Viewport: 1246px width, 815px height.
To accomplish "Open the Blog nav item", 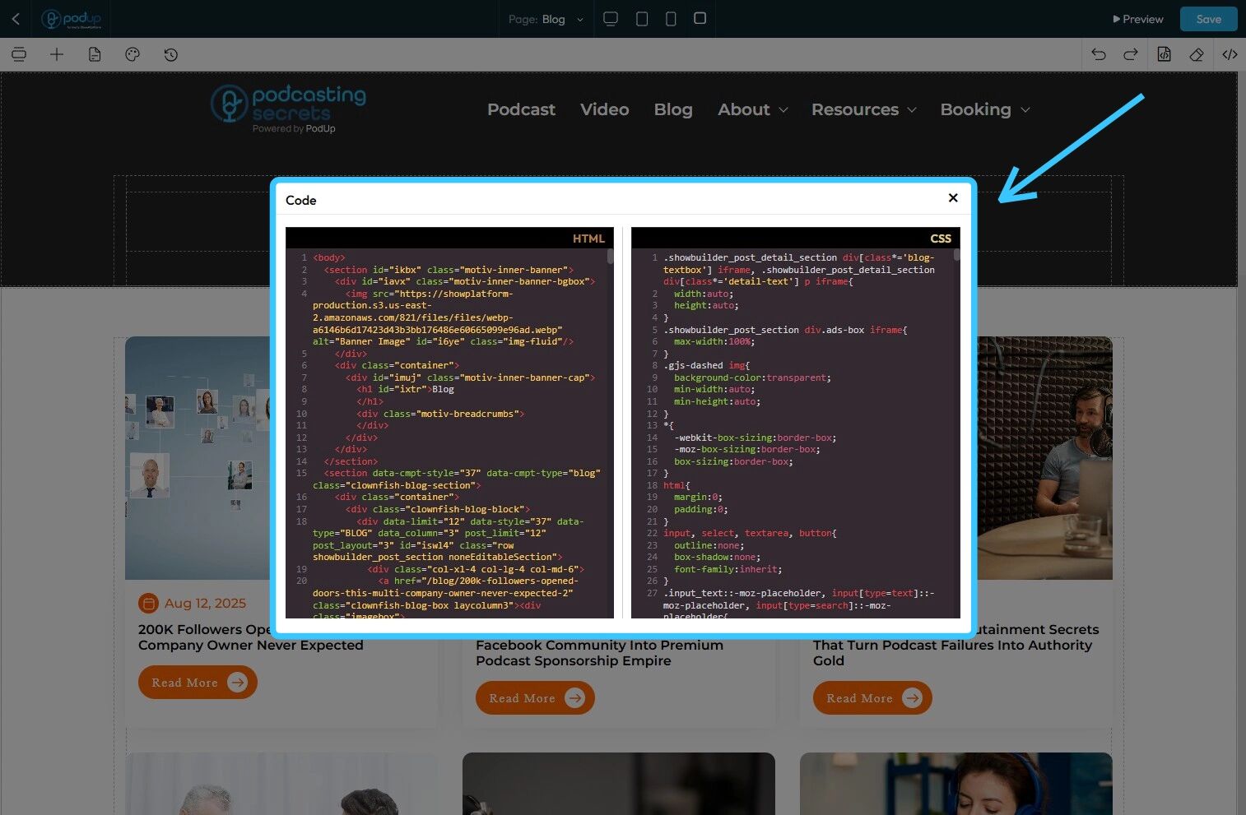I will click(673, 109).
